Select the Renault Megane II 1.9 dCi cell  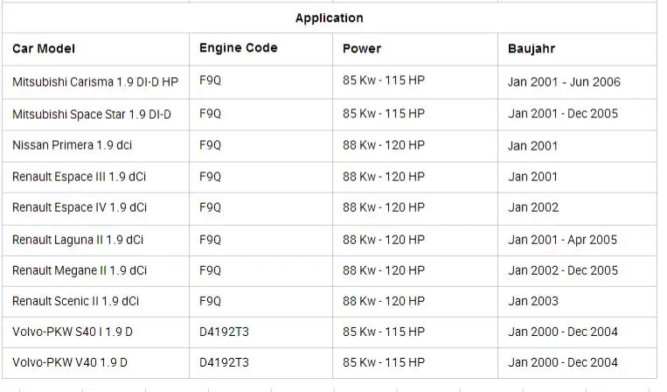[95, 271]
